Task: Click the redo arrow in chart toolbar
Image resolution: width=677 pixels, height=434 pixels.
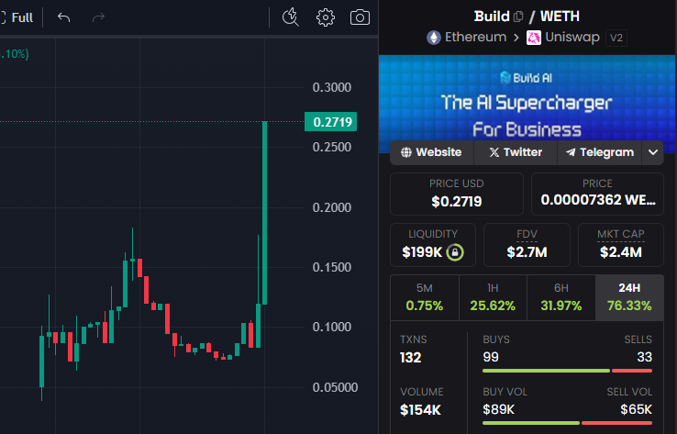Action: 98,17
